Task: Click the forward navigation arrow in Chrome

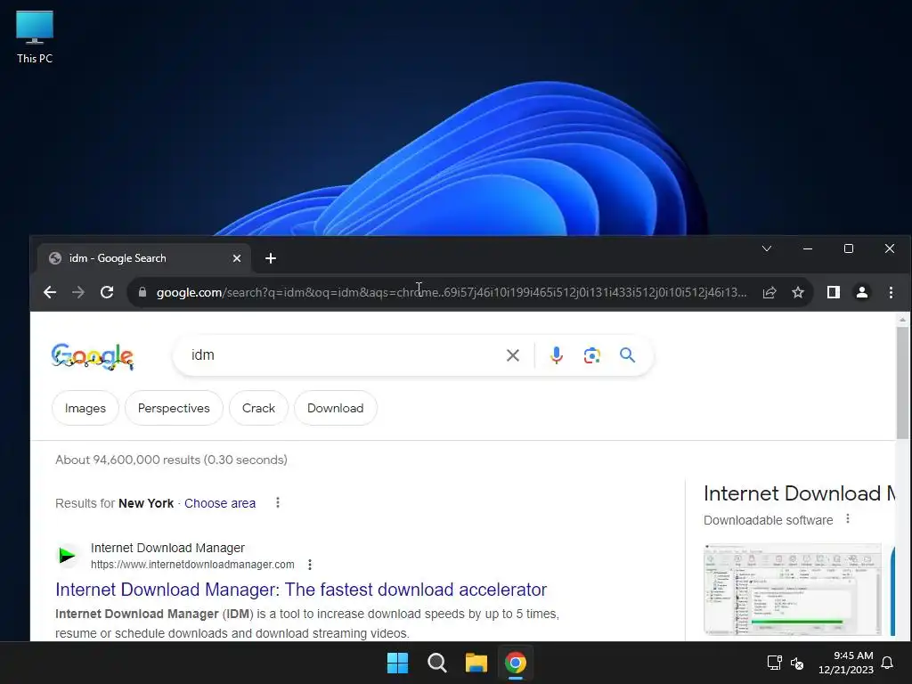Action: (x=78, y=292)
